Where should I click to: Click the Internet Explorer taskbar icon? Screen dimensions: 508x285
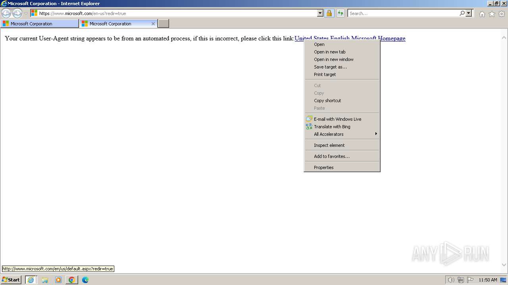click(x=31, y=280)
